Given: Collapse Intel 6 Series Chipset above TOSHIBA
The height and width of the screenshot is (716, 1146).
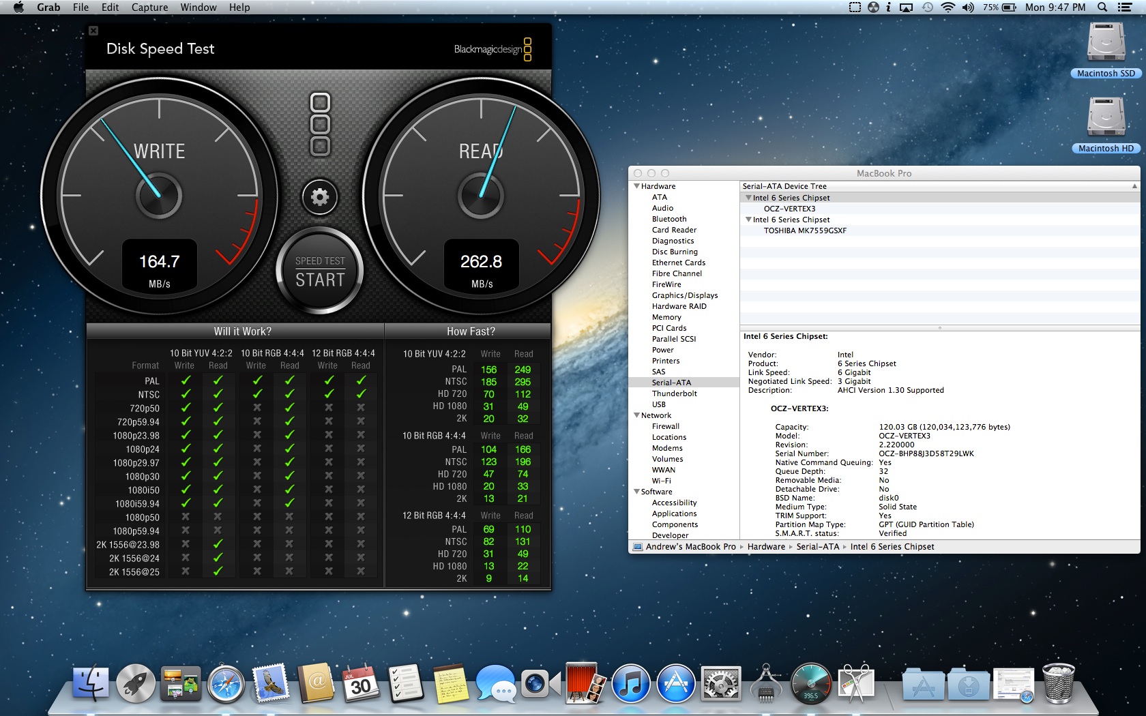Looking at the screenshot, I should 748,220.
